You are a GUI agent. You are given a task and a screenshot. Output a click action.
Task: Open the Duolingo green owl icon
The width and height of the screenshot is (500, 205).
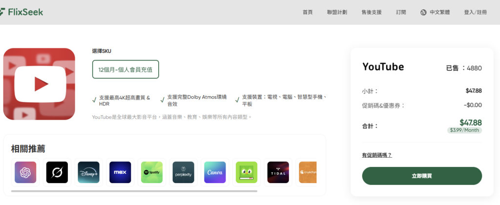point(247,172)
